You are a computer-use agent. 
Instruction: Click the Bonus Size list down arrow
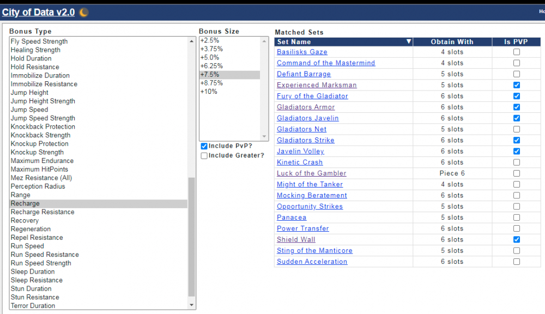tap(265, 137)
